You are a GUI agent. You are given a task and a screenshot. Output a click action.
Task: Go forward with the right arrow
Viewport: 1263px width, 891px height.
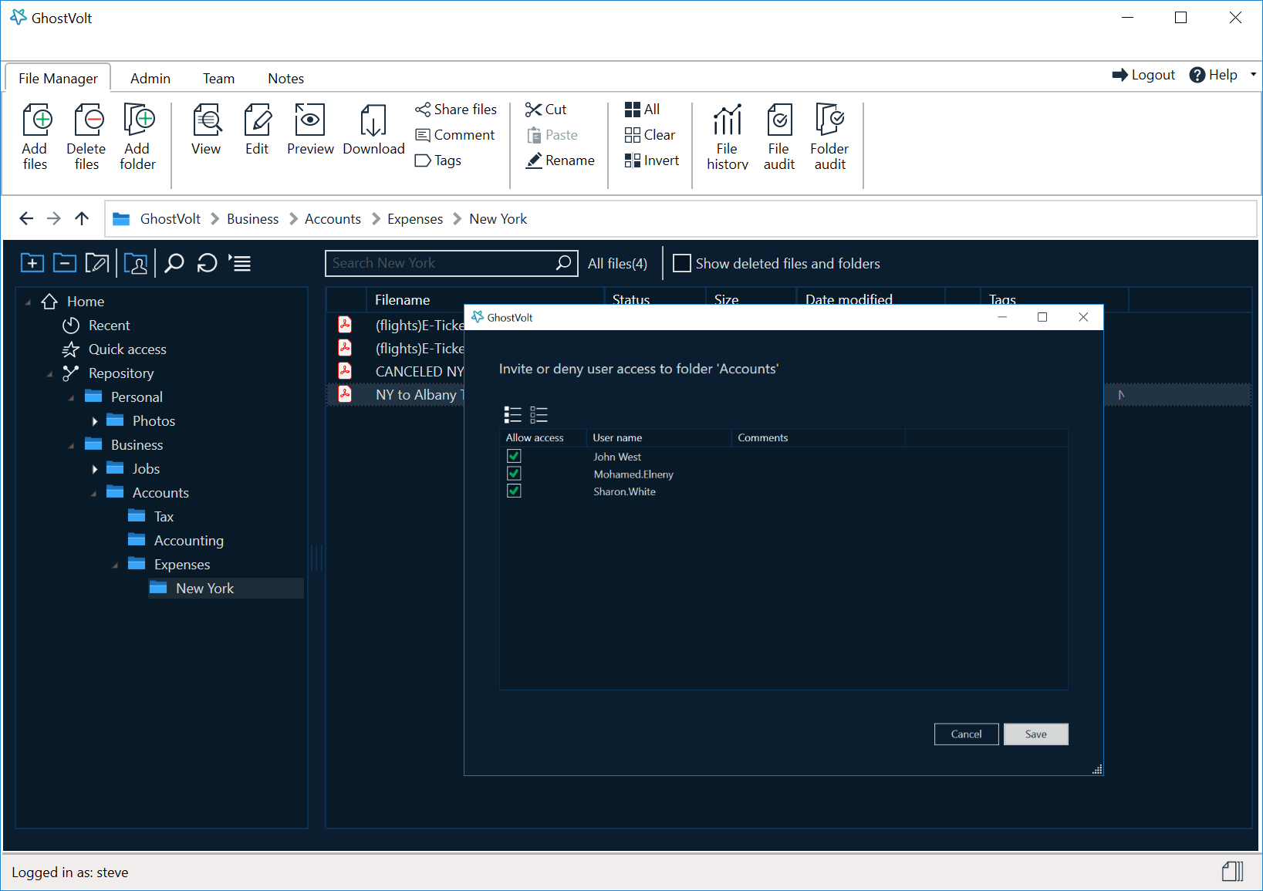54,218
